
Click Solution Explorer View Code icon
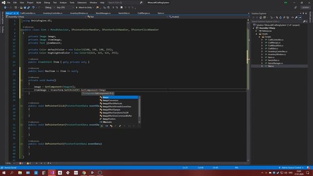click(292, 18)
